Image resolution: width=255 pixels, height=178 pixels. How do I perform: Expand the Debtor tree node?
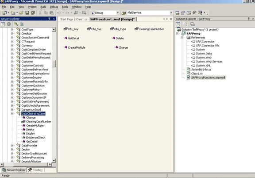(x=12, y=150)
